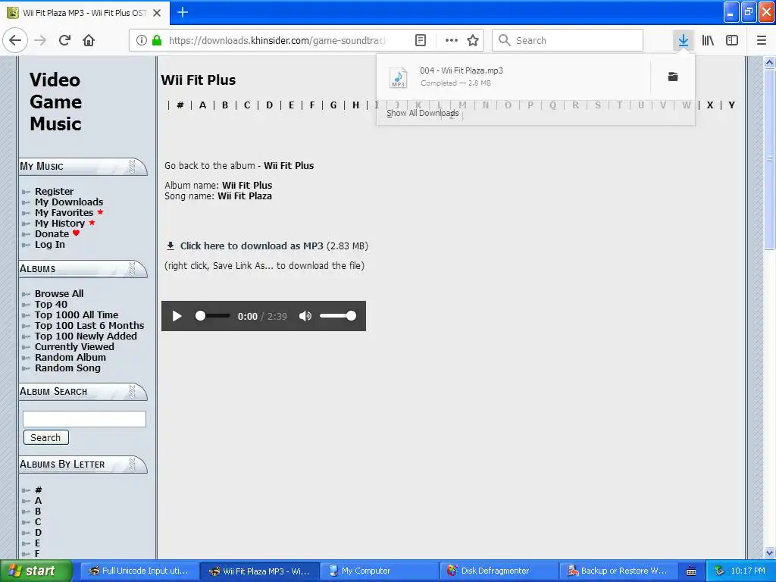The height and width of the screenshot is (582, 776).
Task: Open letter E under Albums By Letter sidebar
Action: [37, 543]
